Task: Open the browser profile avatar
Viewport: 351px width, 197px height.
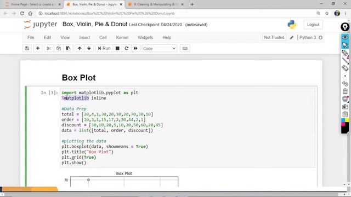Action: (x=337, y=13)
